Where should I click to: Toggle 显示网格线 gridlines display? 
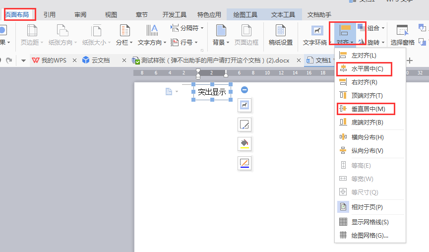pyautogui.click(x=369, y=222)
